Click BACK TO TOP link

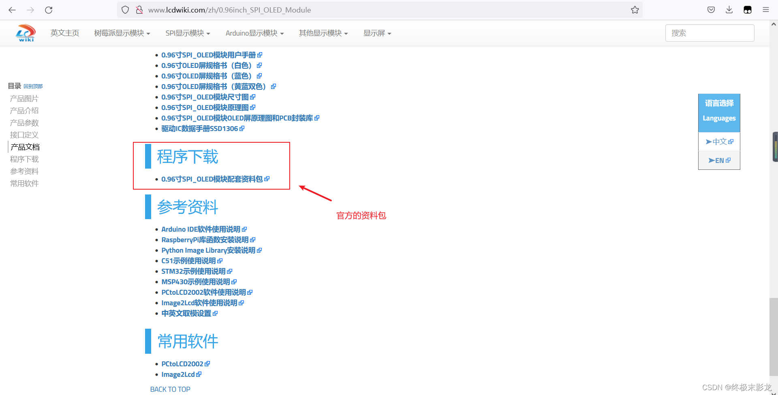tap(170, 389)
